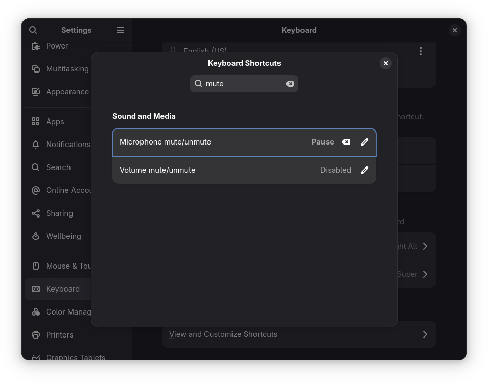Clear the mute search text
This screenshot has width=488, height=385.
point(290,84)
